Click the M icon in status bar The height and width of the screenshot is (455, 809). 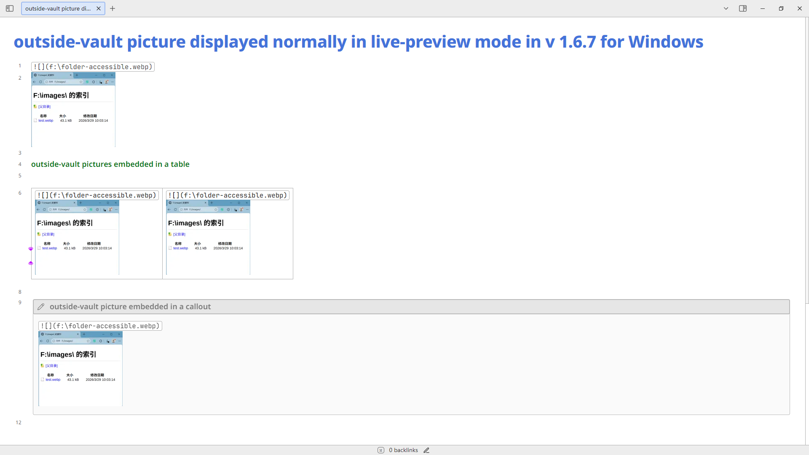point(381,450)
